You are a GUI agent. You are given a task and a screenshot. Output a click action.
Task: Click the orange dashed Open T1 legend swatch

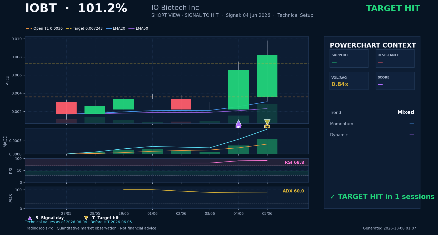point(29,28)
